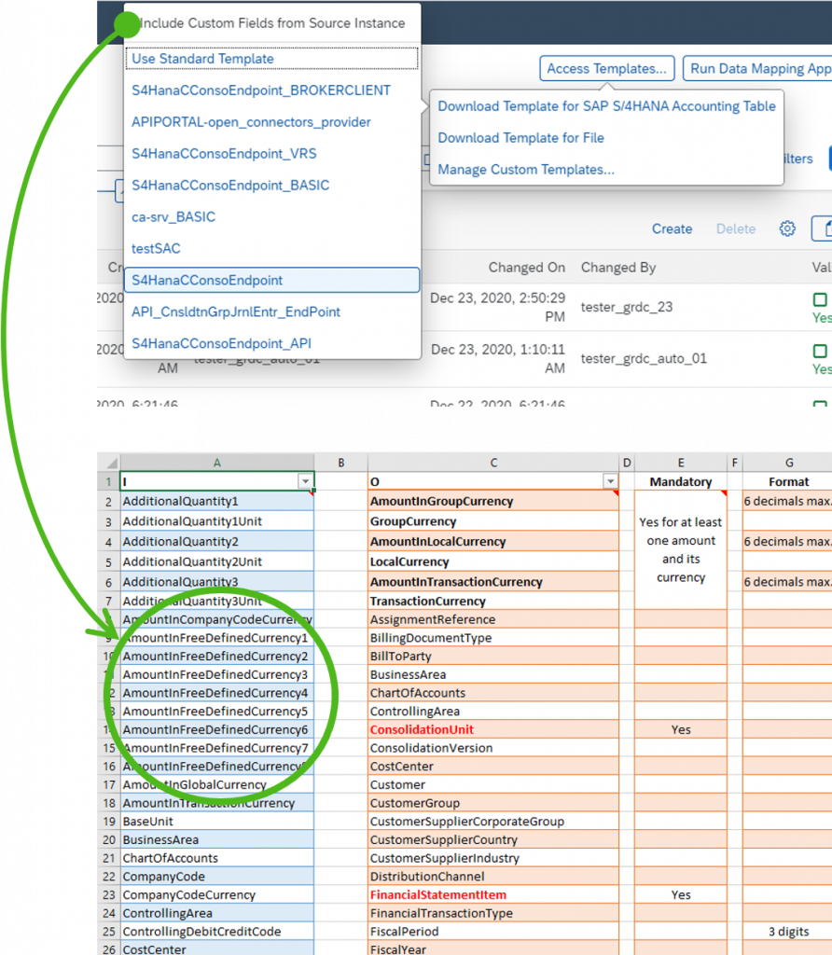Choose Use Standard Template
The width and height of the screenshot is (832, 955).
coord(271,59)
